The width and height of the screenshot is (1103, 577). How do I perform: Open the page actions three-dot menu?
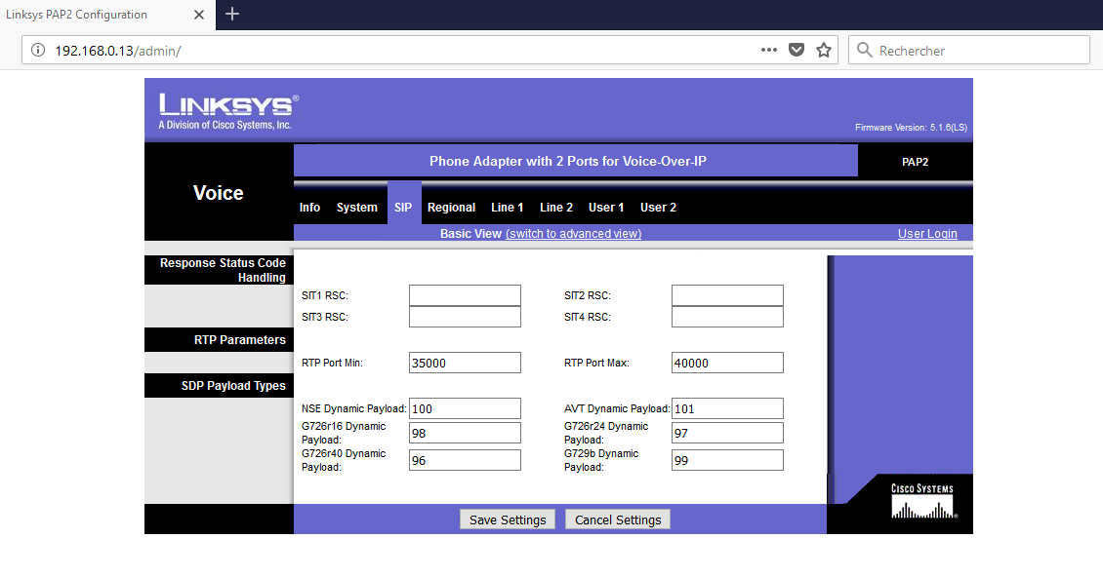pos(769,50)
